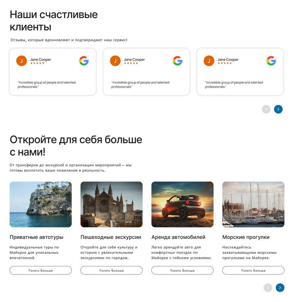Click Jane Cooper's avatar on the first review

coord(21,61)
